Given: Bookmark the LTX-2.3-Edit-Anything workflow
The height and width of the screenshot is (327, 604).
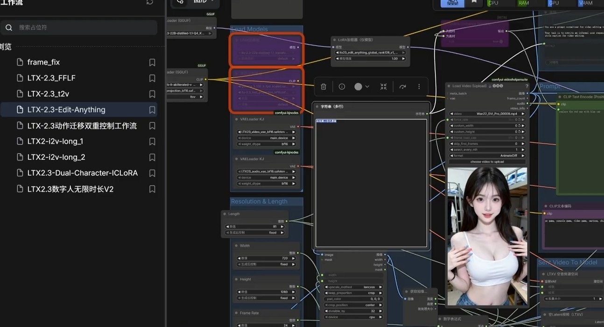Looking at the screenshot, I should coord(152,110).
